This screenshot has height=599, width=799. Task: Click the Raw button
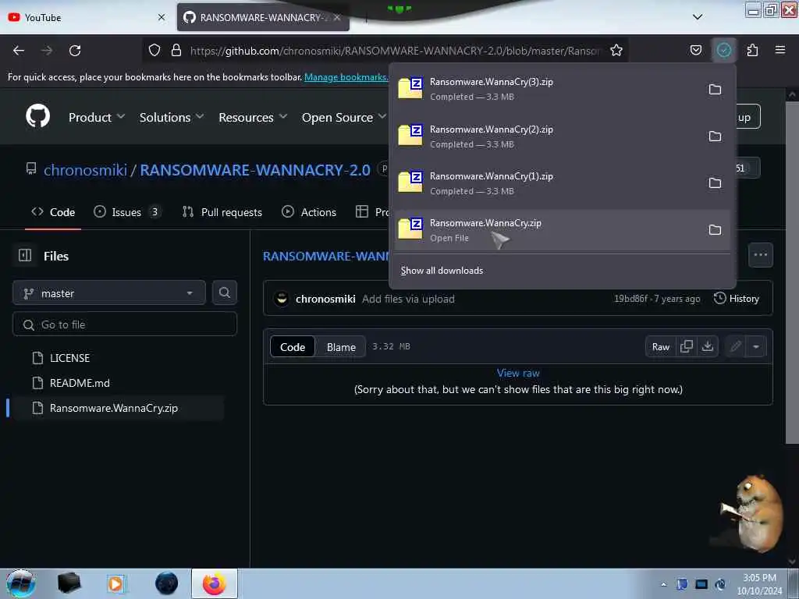(660, 347)
